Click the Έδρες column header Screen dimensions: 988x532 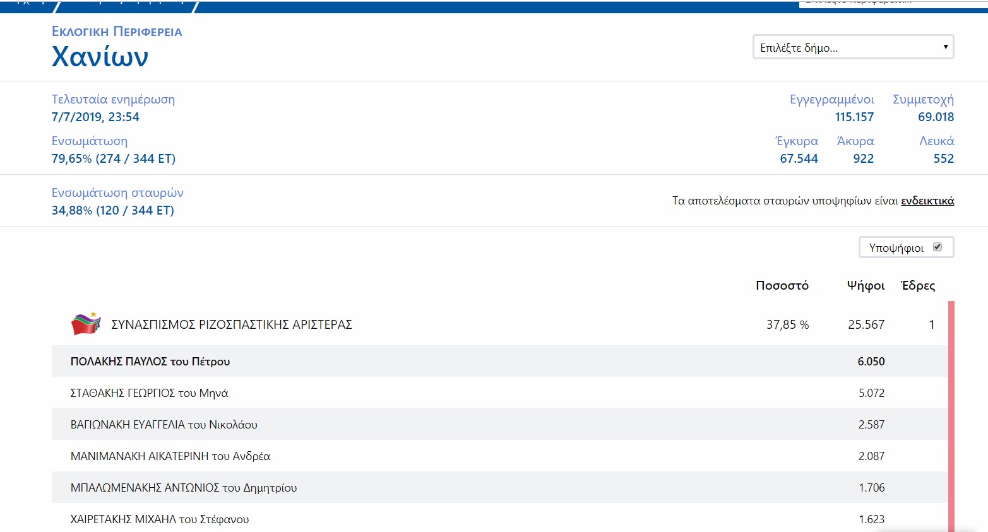[x=918, y=285]
